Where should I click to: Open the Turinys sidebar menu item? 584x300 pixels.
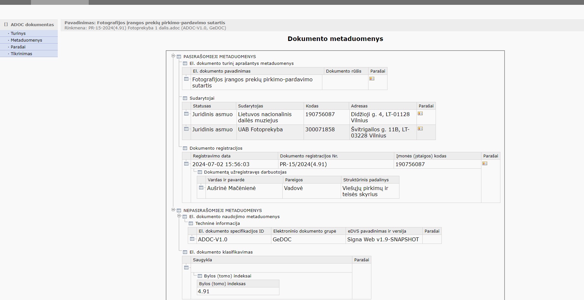(x=18, y=33)
